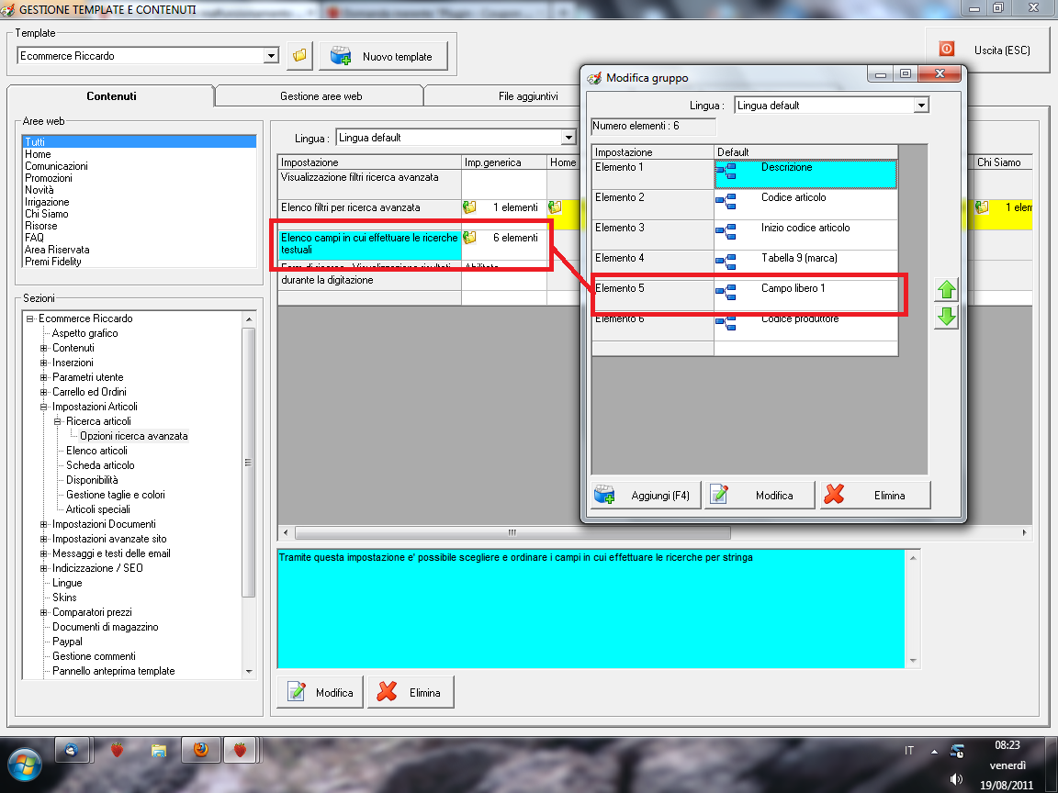
Task: Select the Contenuti tab
Action: (111, 95)
